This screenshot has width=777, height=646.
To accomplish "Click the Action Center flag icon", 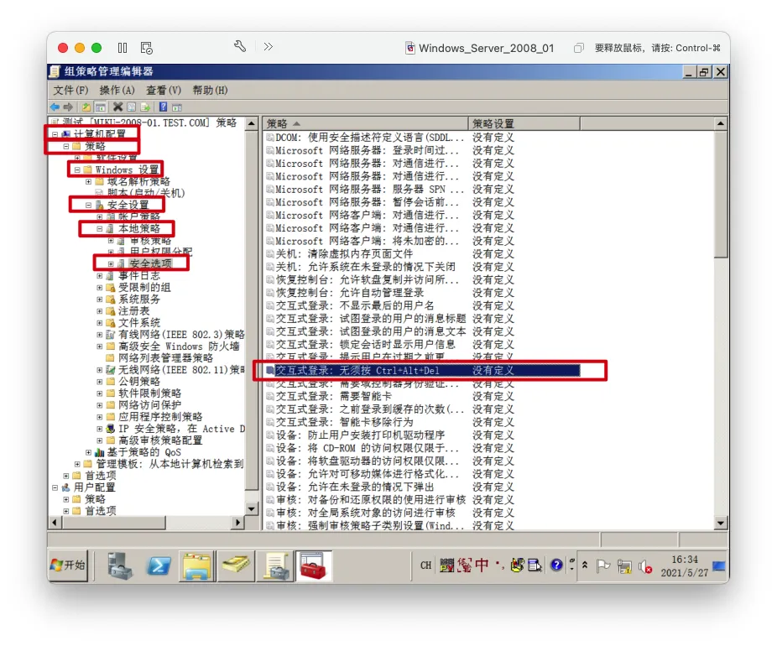I will point(603,565).
